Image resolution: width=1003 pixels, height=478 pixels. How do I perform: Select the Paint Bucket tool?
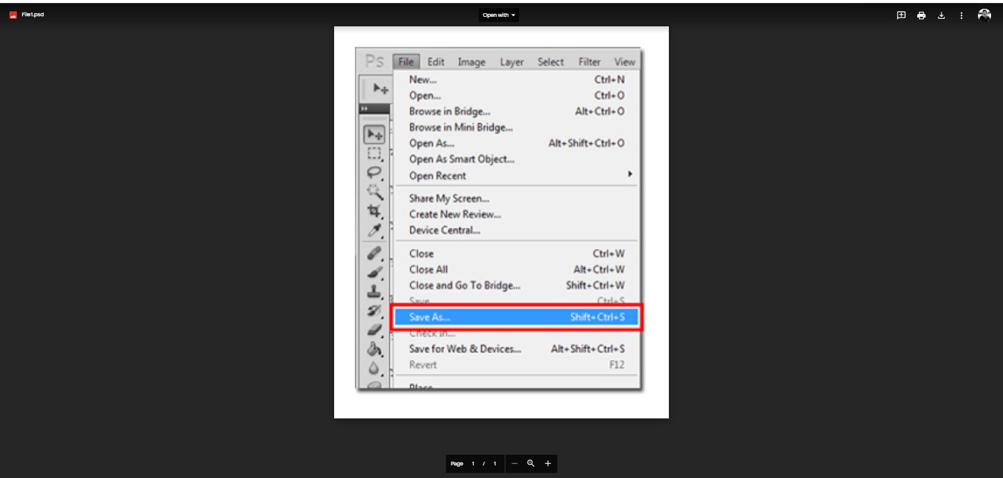tap(374, 349)
